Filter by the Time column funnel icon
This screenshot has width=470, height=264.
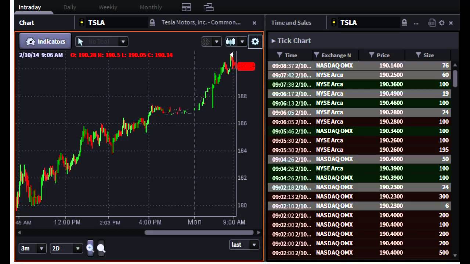click(x=280, y=55)
